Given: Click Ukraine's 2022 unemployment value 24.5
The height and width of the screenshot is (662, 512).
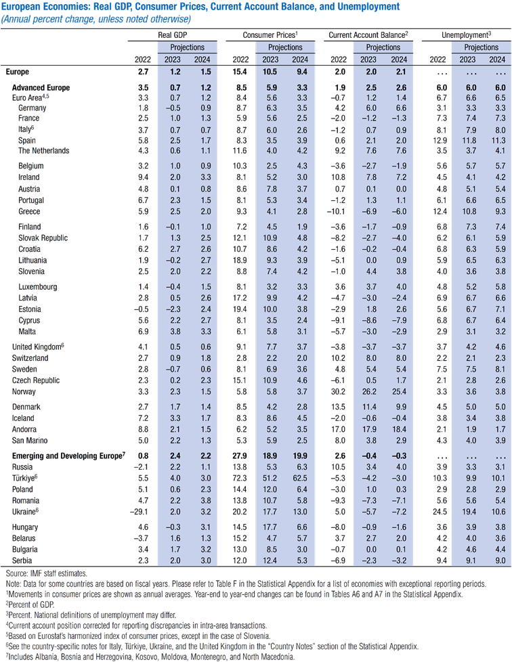Looking at the screenshot, I should pyautogui.click(x=440, y=512).
